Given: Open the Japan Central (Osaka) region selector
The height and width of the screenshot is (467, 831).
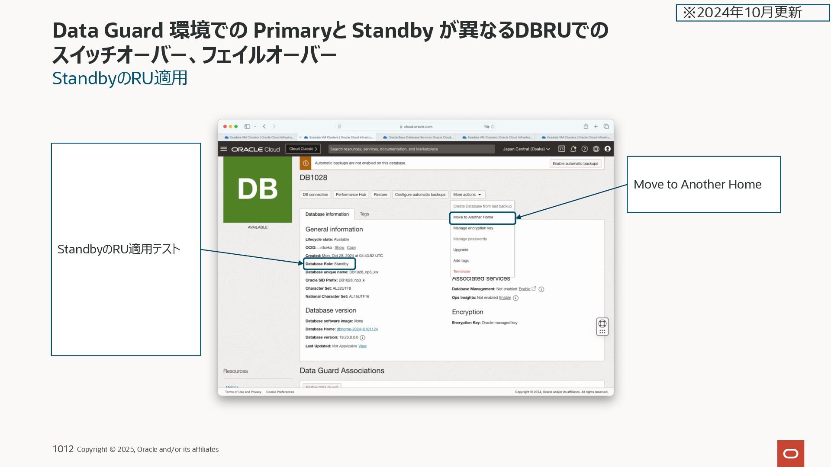Looking at the screenshot, I should pyautogui.click(x=526, y=149).
